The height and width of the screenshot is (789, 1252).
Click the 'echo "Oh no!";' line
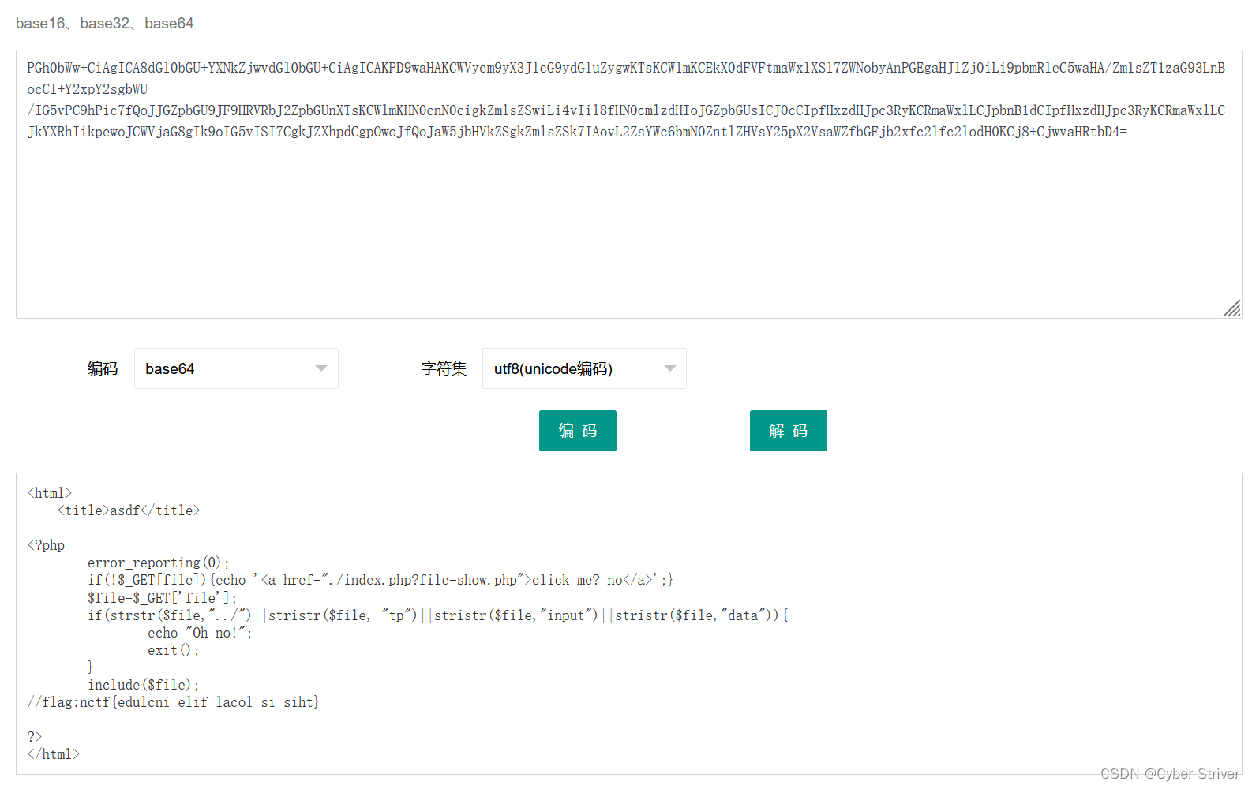click(200, 633)
